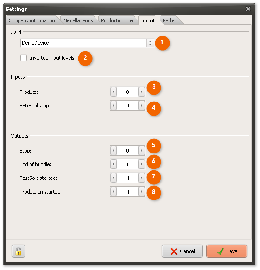Increase the Product input value arrow
Image resolution: width=260 pixels, height=270 pixels.
tap(141, 92)
